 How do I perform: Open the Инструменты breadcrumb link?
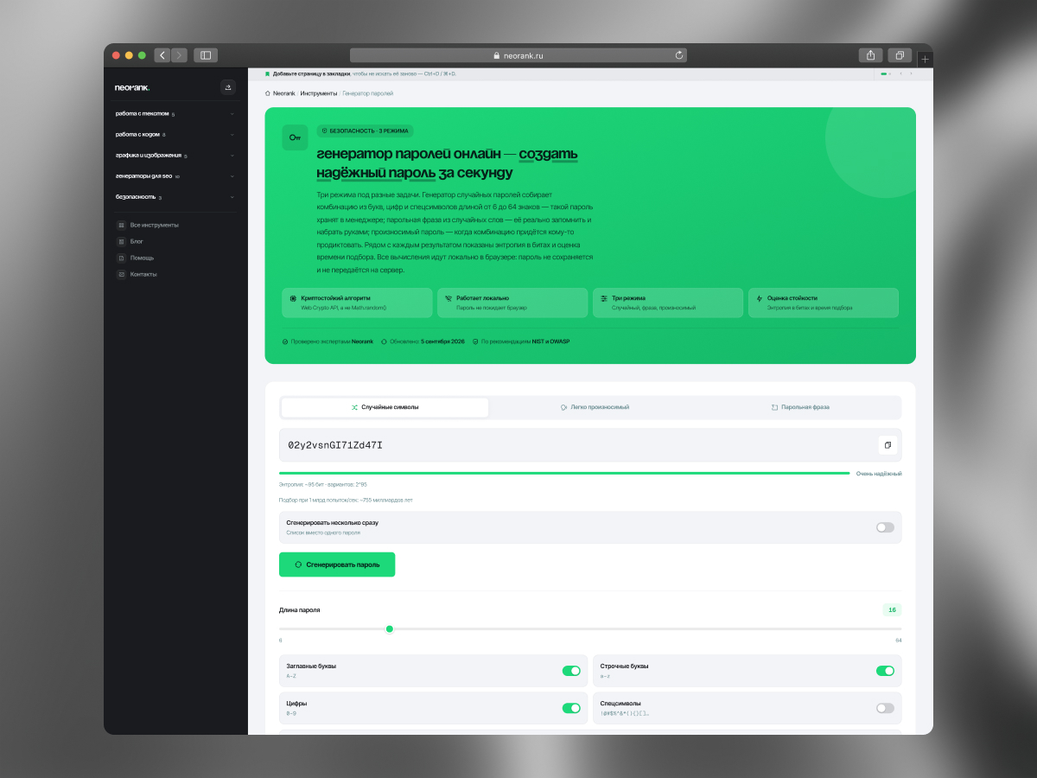pos(319,92)
